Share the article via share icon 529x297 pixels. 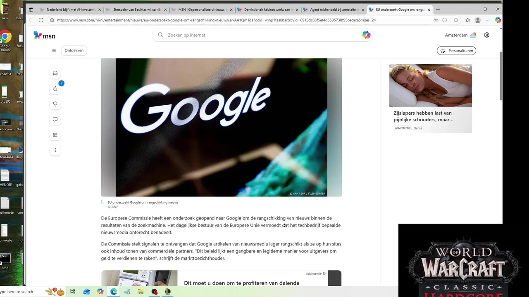(55, 135)
